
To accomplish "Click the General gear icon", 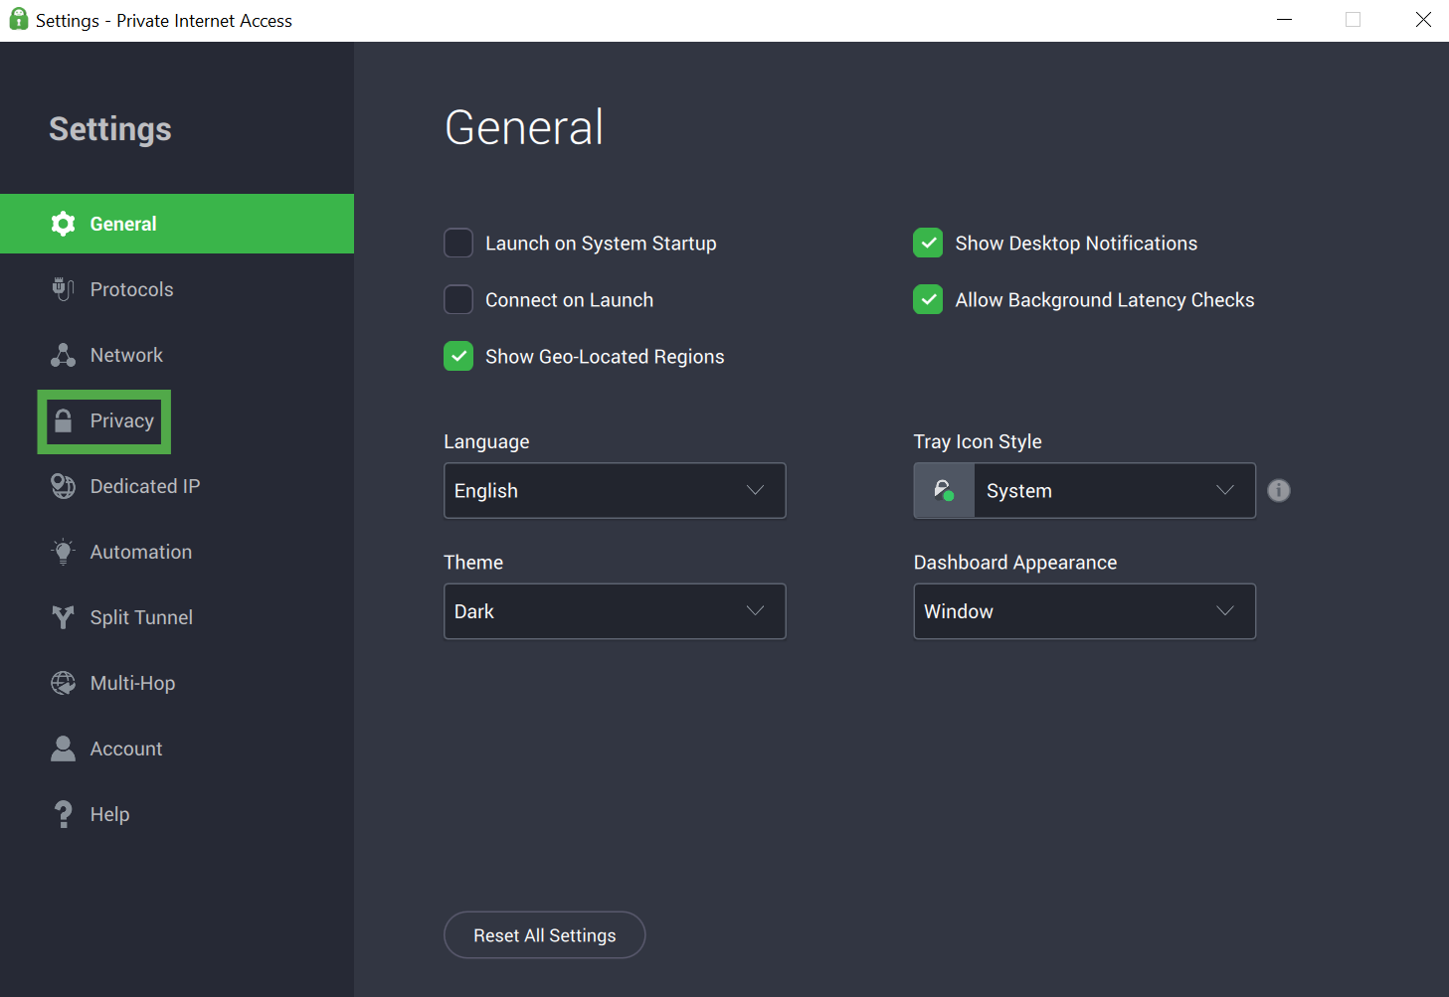I will (63, 224).
